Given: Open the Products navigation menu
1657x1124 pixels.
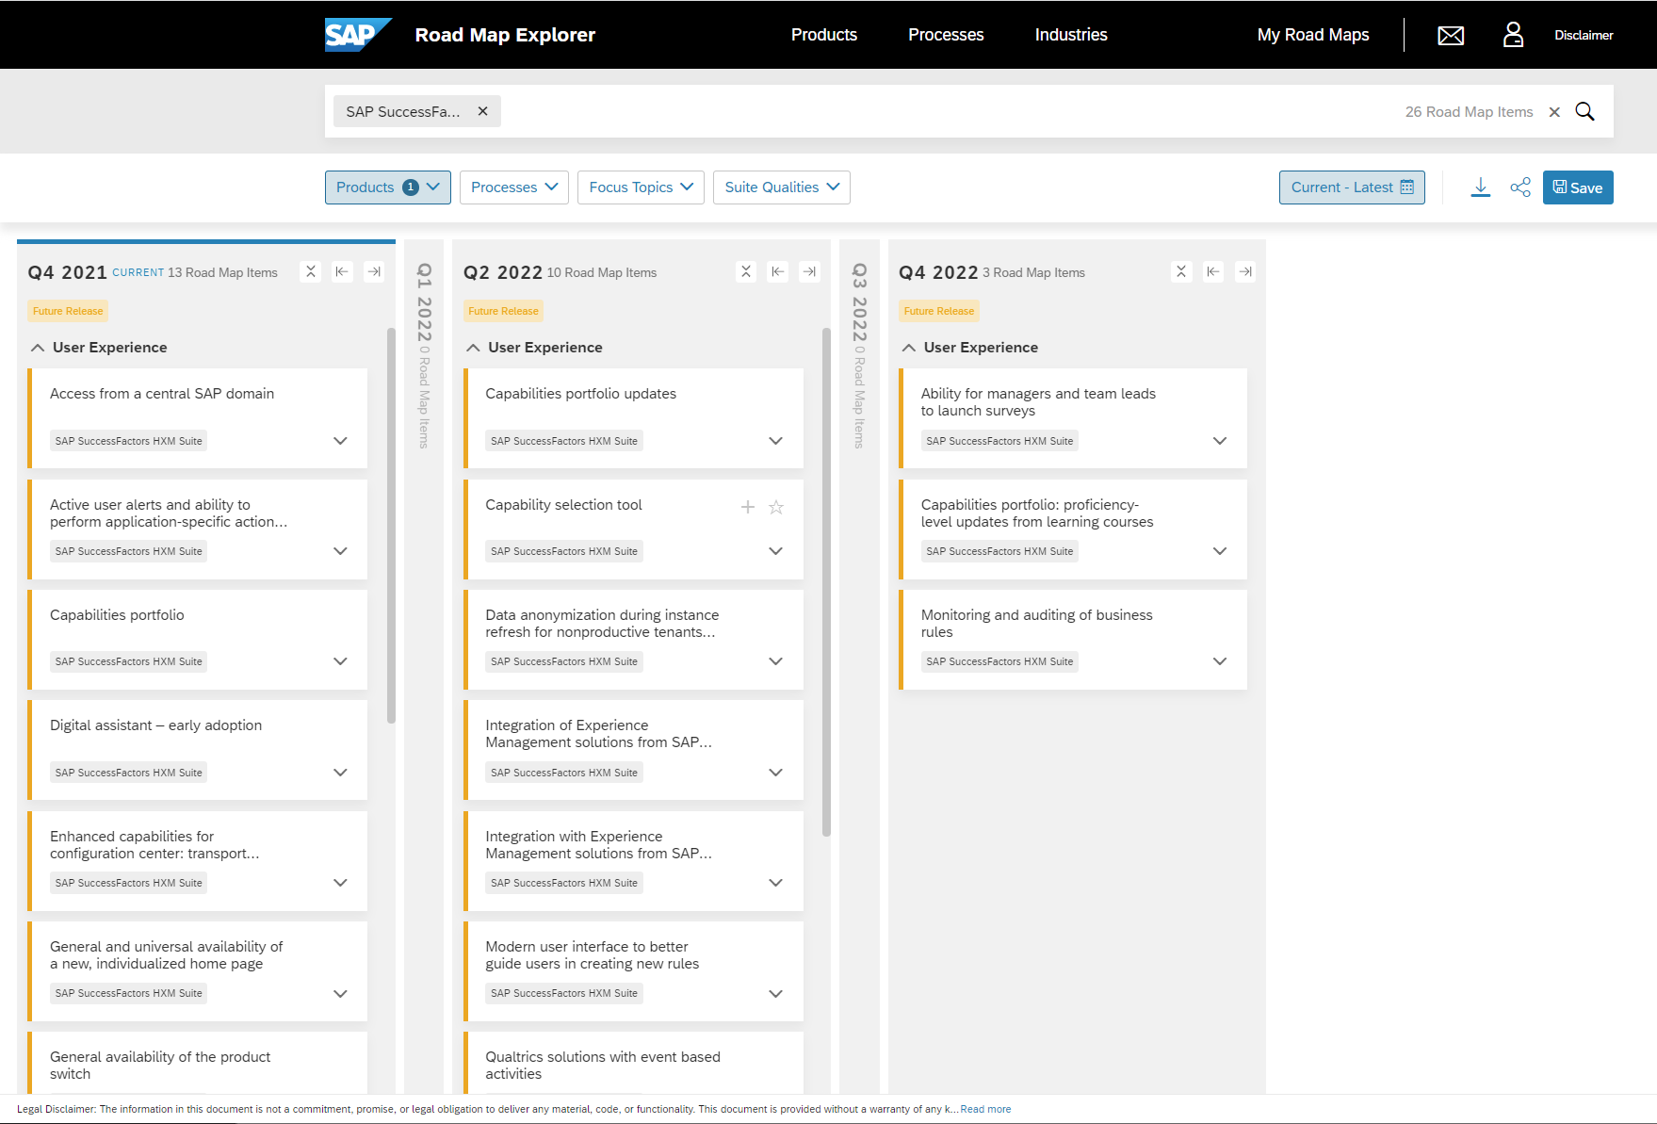Looking at the screenshot, I should tap(823, 35).
